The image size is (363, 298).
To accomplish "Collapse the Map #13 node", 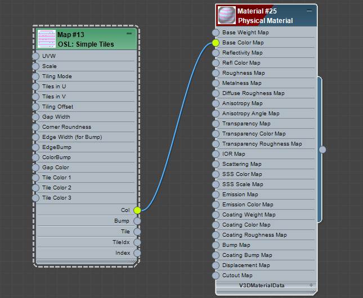I will point(129,34).
